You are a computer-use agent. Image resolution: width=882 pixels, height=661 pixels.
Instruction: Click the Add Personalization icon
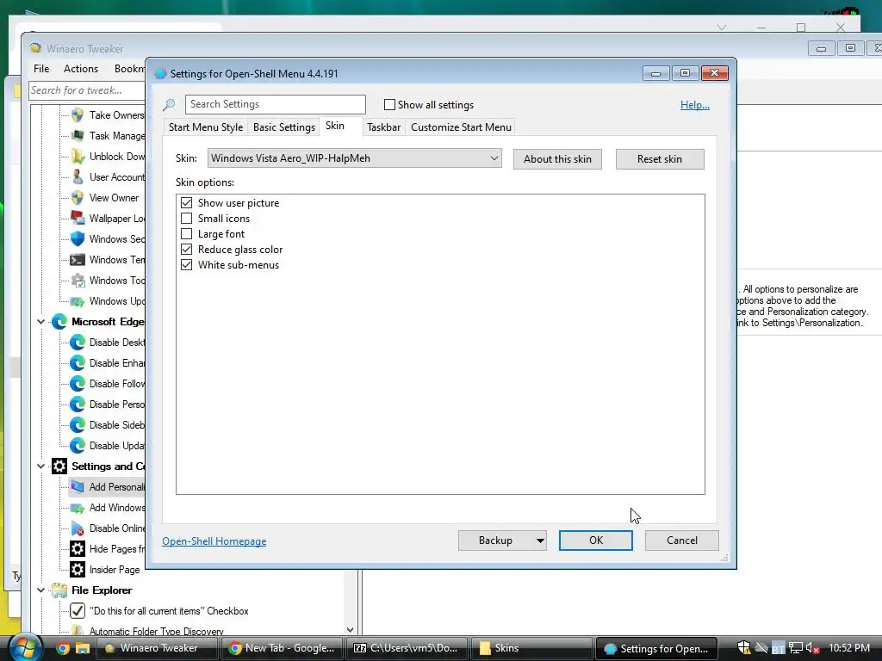click(78, 487)
